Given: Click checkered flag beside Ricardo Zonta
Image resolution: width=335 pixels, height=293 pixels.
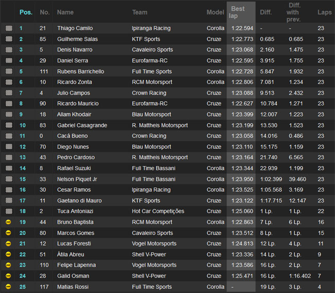Looking at the screenshot, I should [9, 82].
